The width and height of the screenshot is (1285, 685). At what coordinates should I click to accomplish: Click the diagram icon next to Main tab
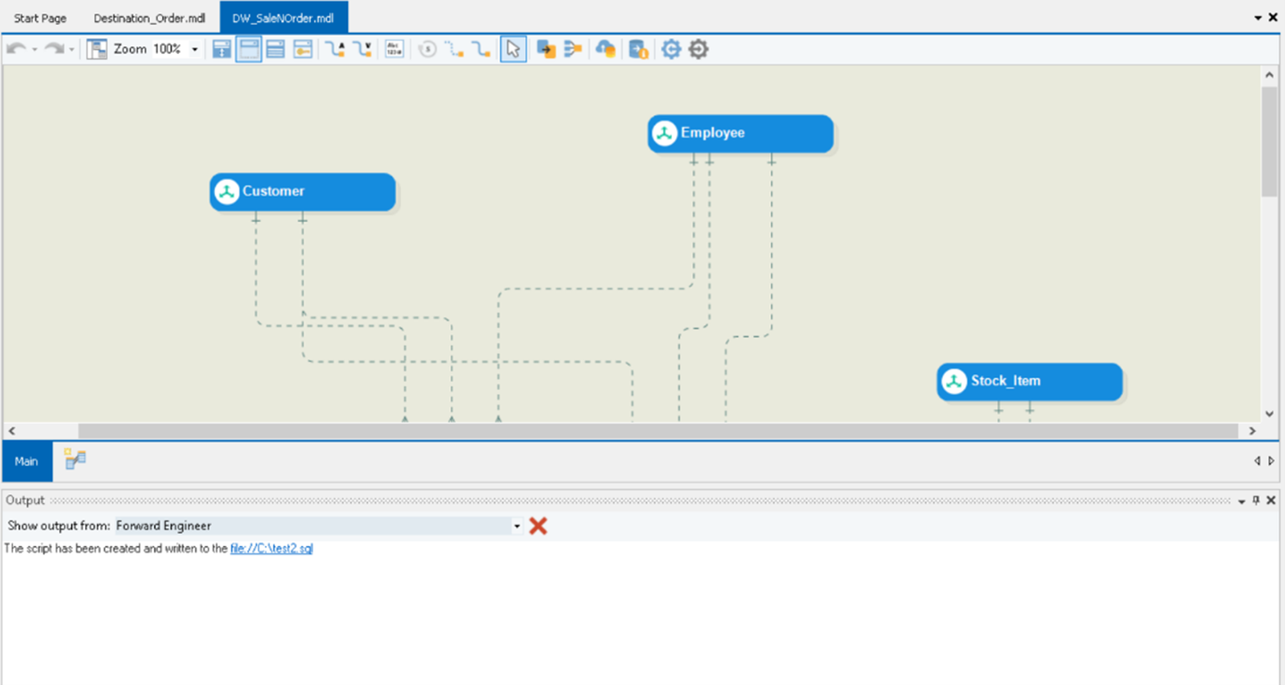click(x=75, y=460)
